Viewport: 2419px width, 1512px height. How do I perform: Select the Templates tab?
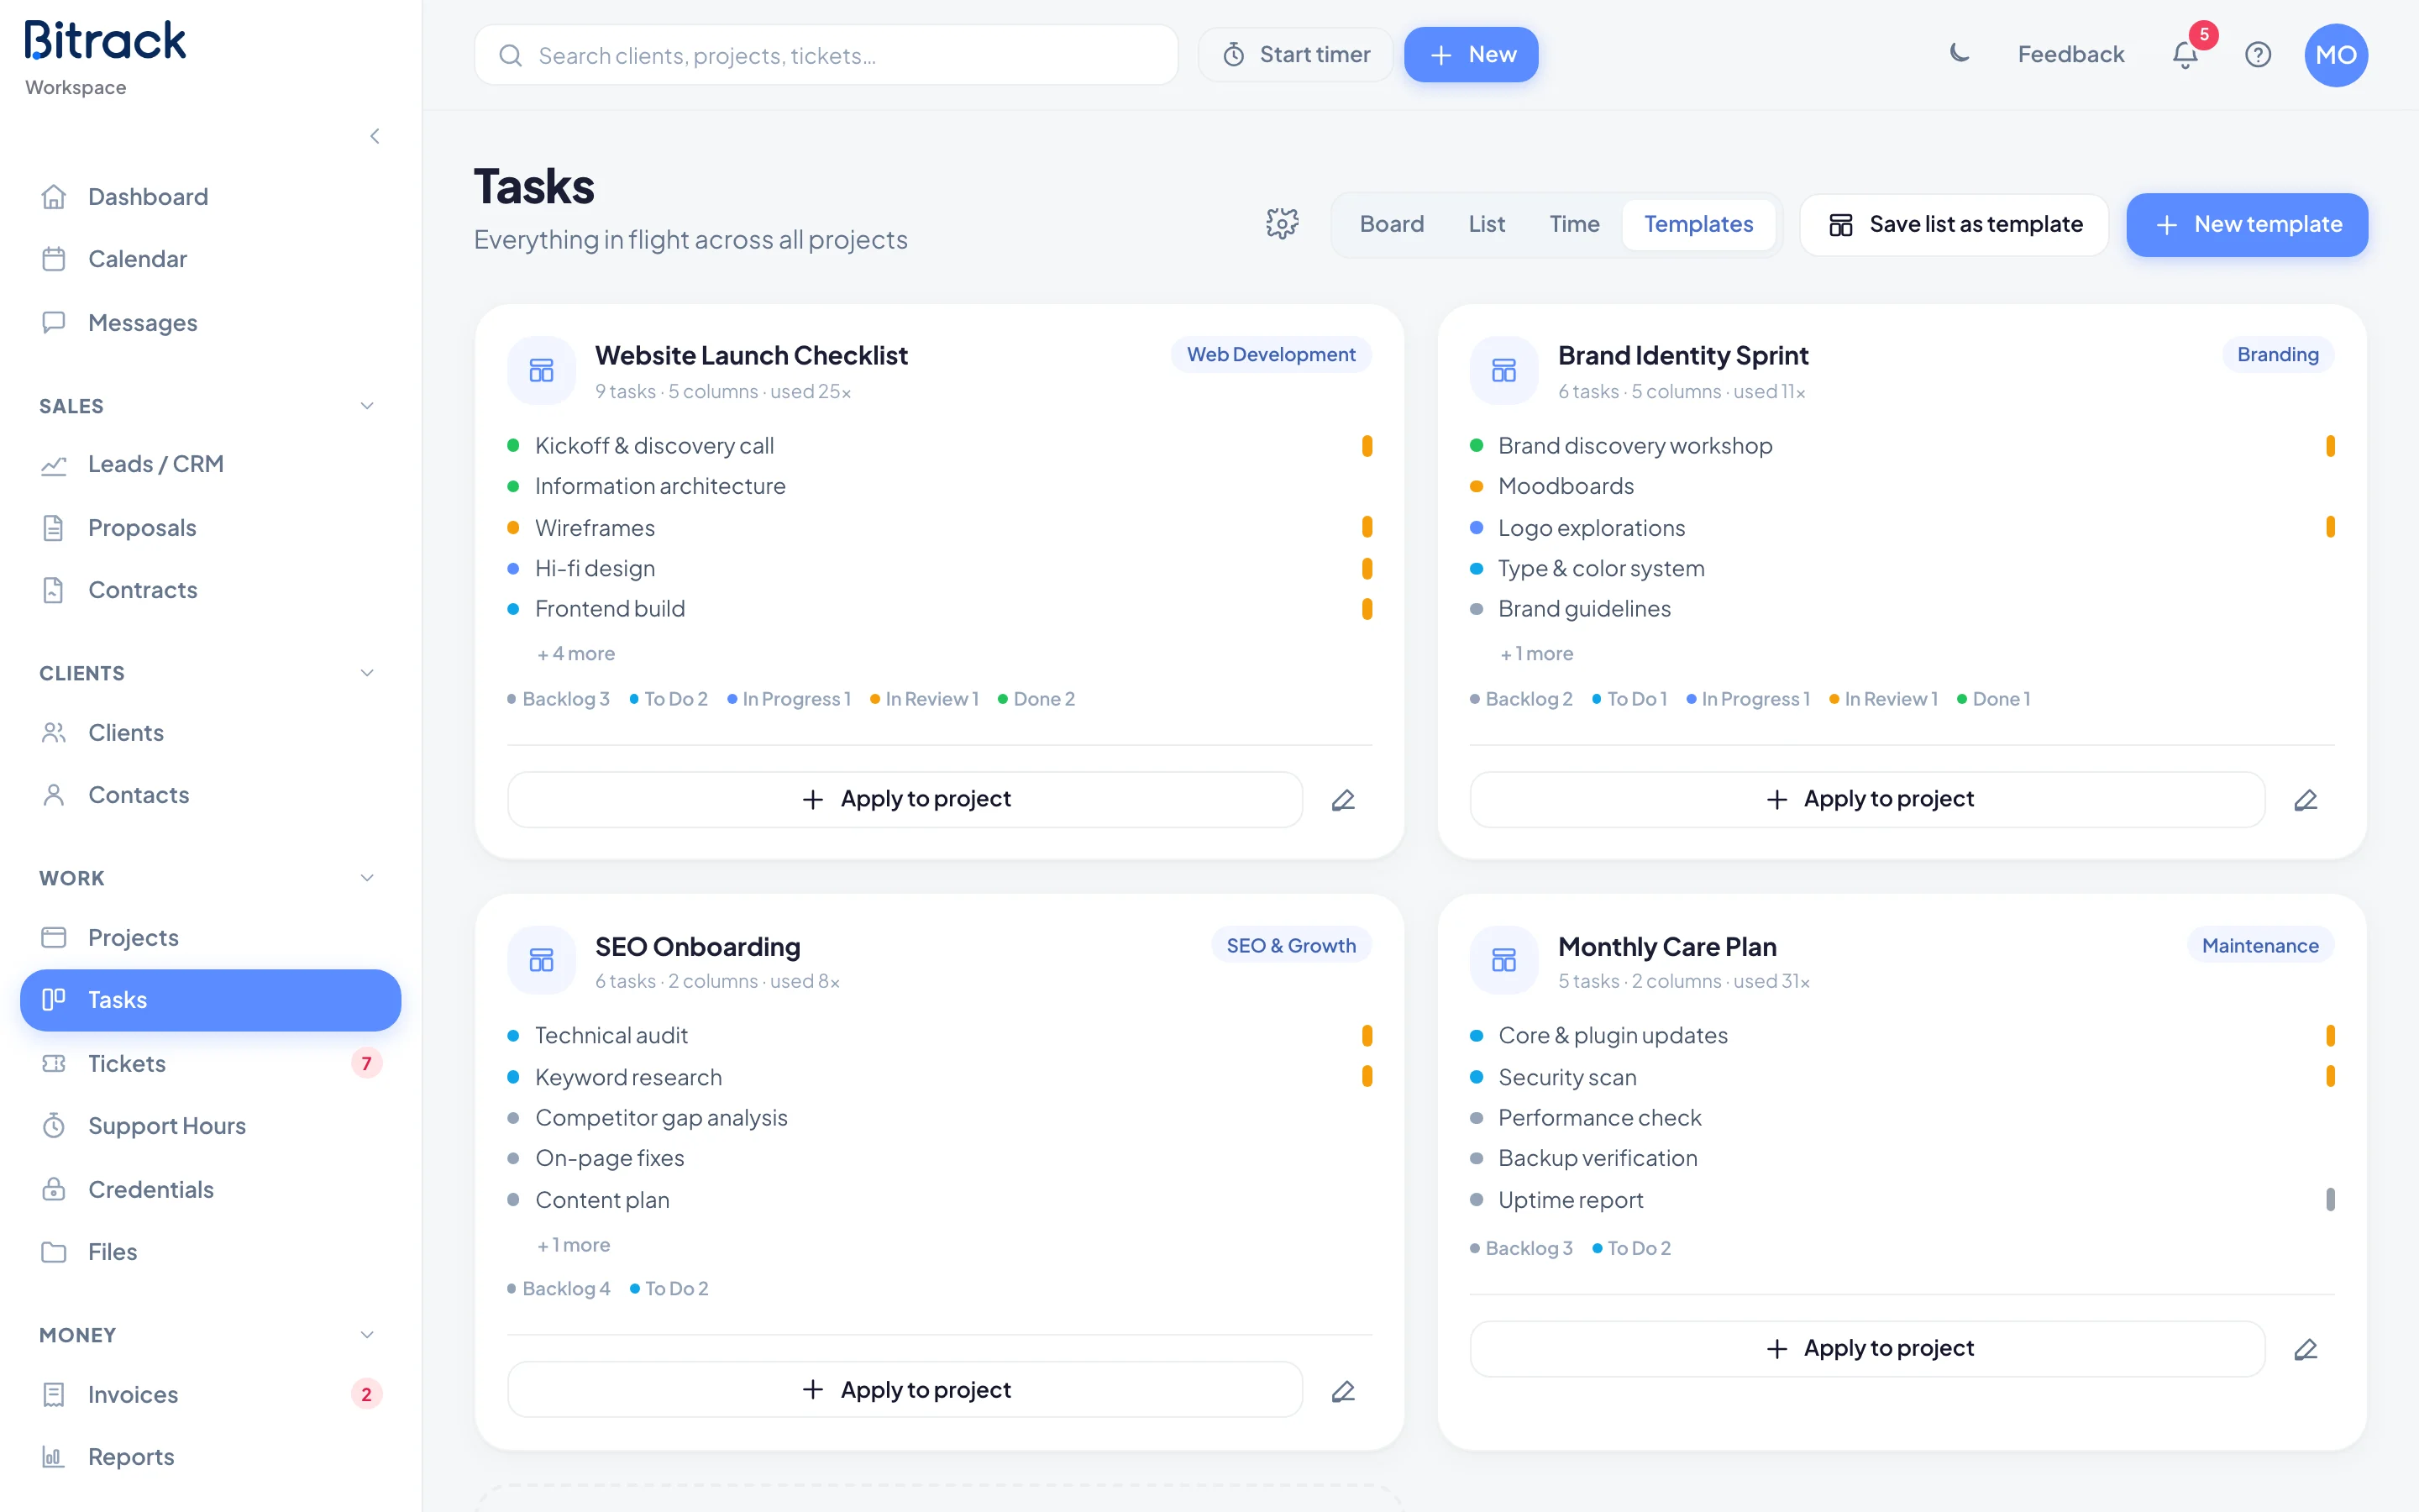coord(1698,224)
